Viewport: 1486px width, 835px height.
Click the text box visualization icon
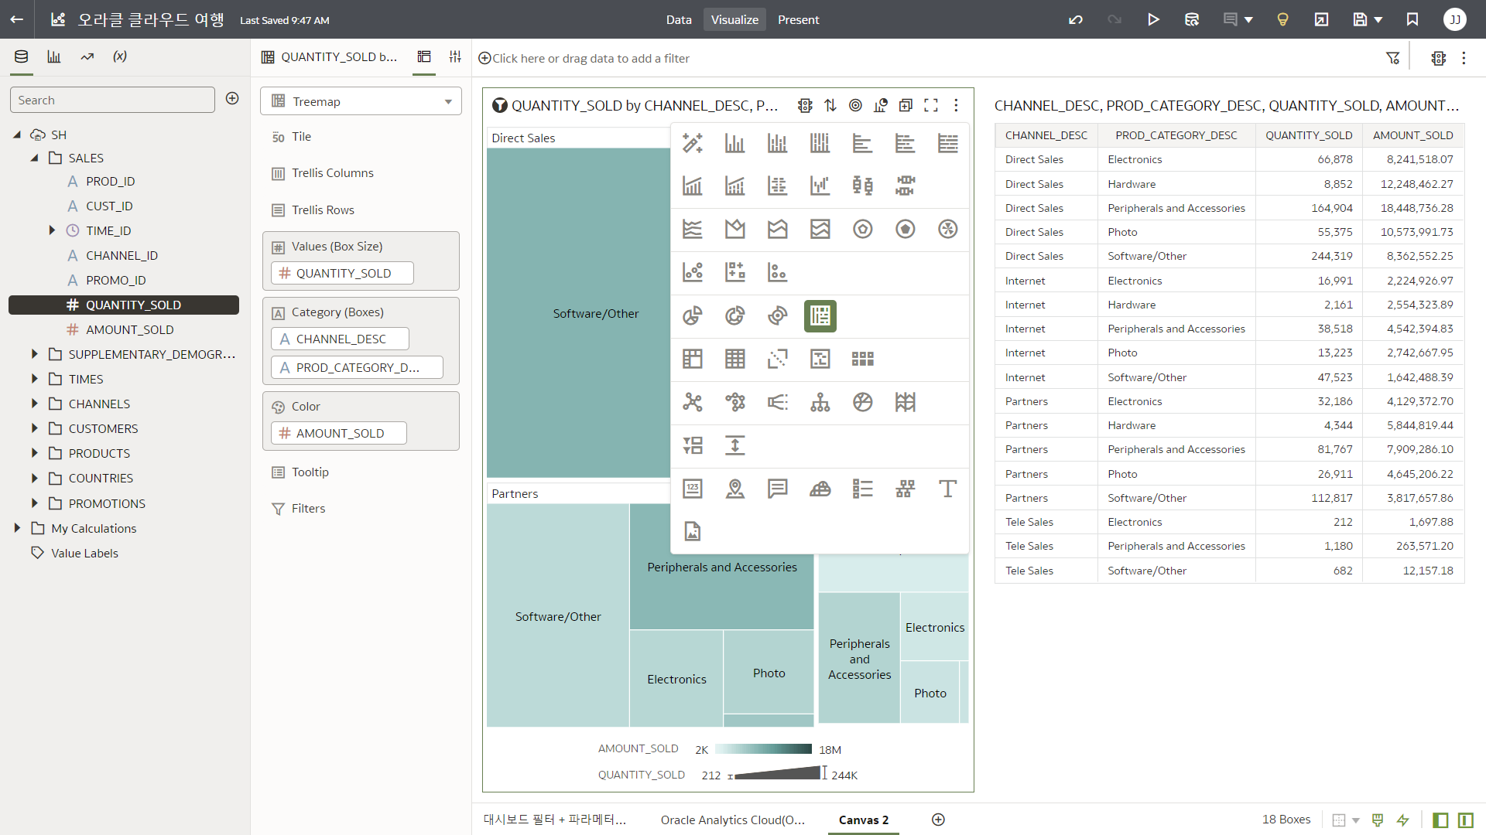pos(947,489)
